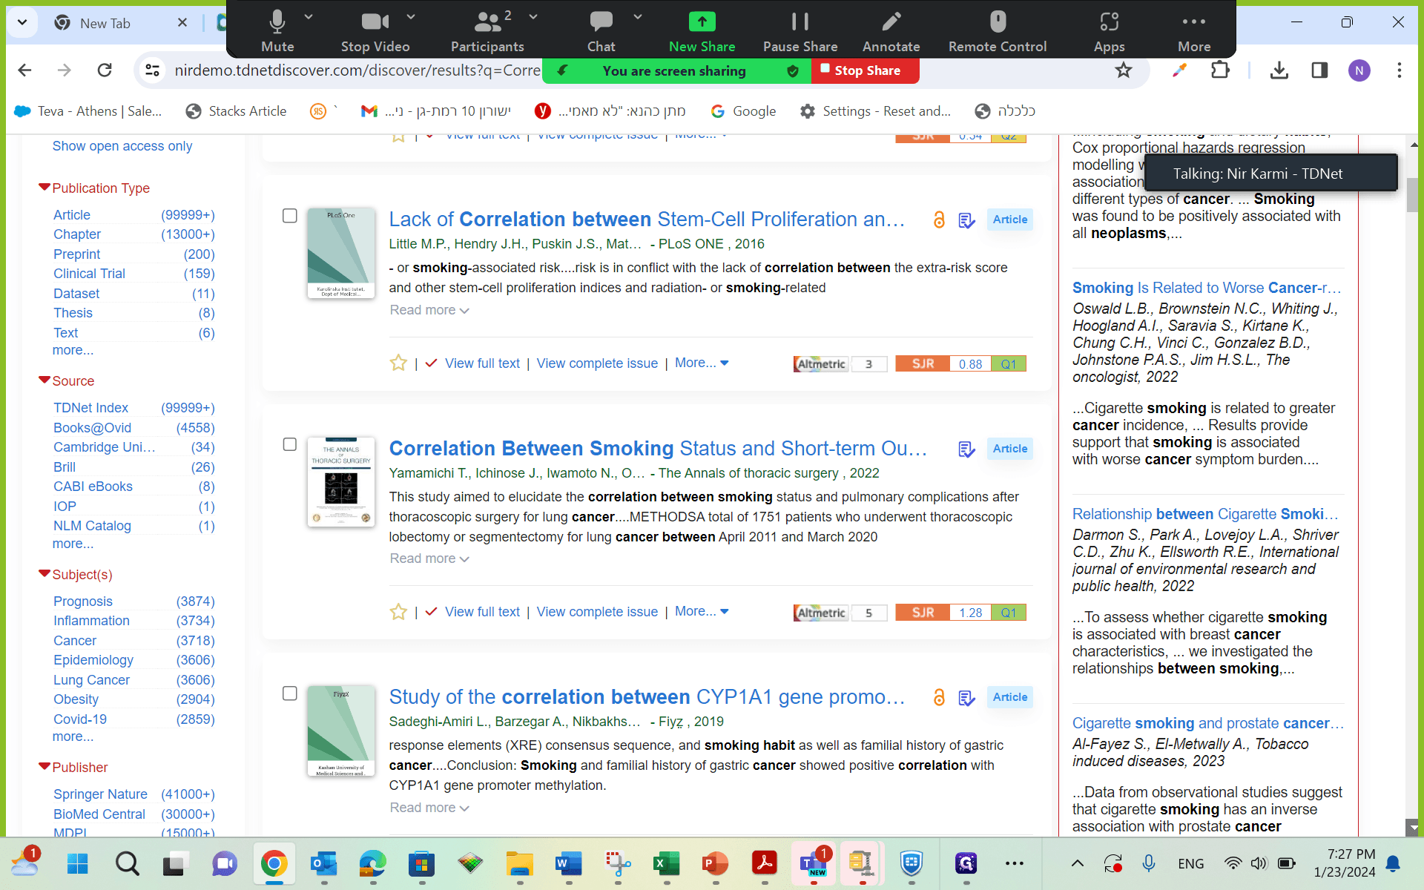The image size is (1424, 890).
Task: Open Chrome downloads
Action: coord(1279,70)
